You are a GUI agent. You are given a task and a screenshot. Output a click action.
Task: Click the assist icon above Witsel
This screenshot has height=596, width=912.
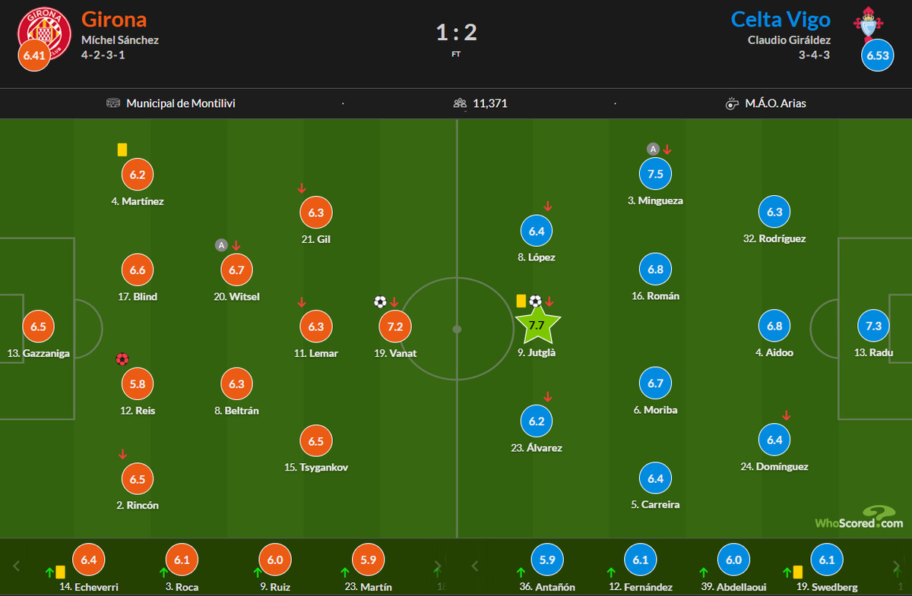[221, 244]
